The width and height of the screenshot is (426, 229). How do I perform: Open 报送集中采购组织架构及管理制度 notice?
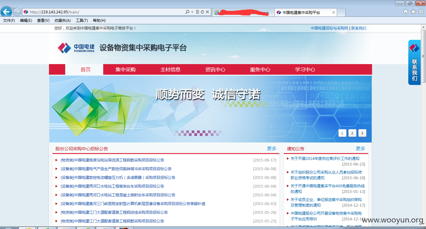[326, 203]
